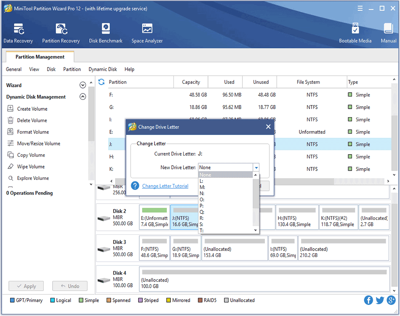The width and height of the screenshot is (400, 316).
Task: Open Disk Benchmark
Action: coord(106,33)
